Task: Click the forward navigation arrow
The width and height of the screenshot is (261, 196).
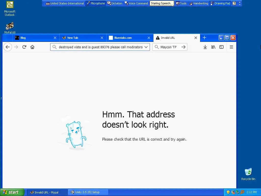Action: (16, 47)
